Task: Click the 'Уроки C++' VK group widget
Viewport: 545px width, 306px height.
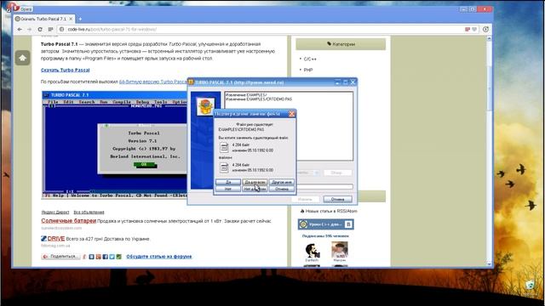Action: 325,224
